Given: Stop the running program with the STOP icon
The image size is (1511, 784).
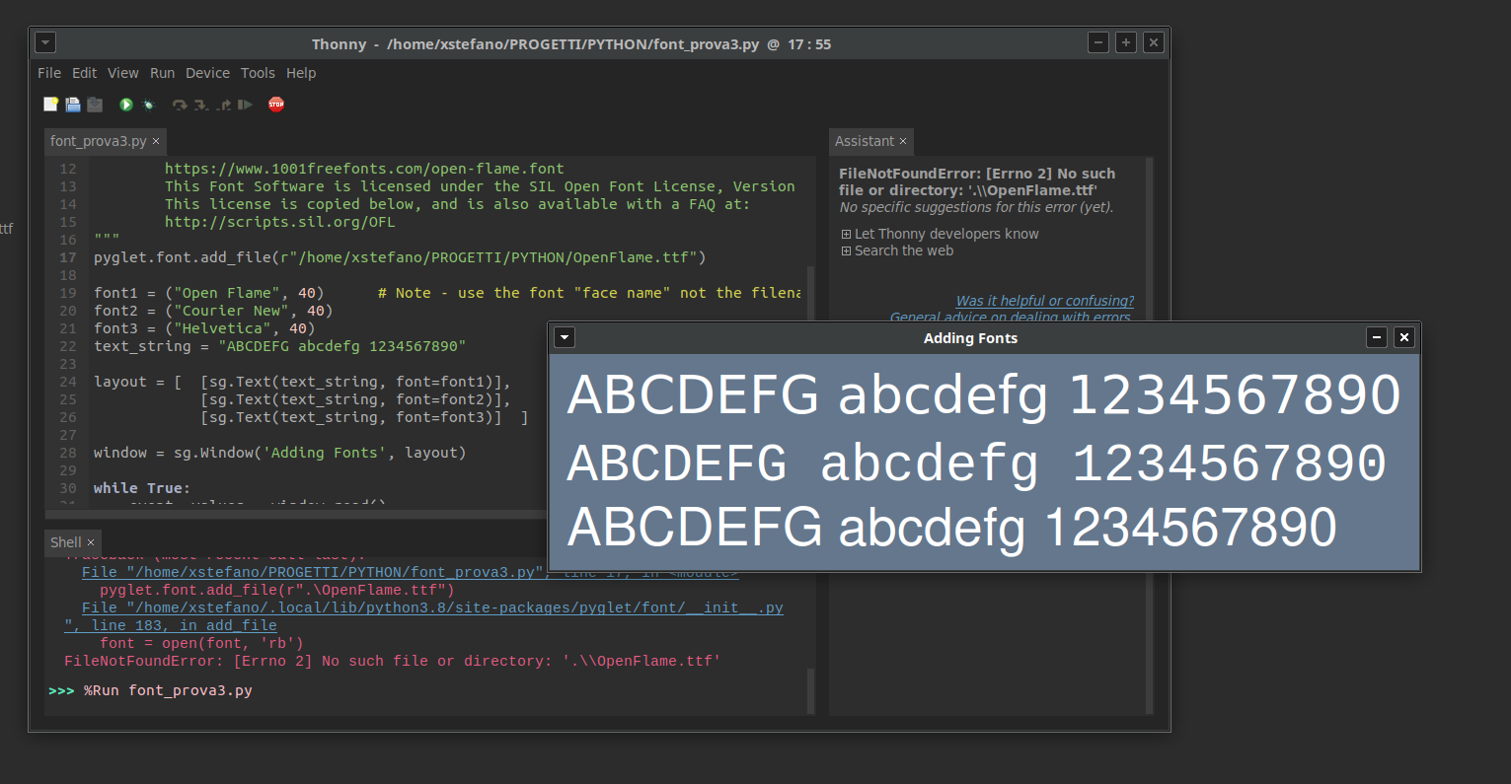Looking at the screenshot, I should coord(276,104).
